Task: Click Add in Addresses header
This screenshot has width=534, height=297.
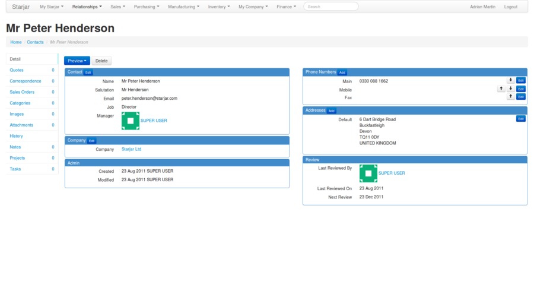Action: coord(332,110)
